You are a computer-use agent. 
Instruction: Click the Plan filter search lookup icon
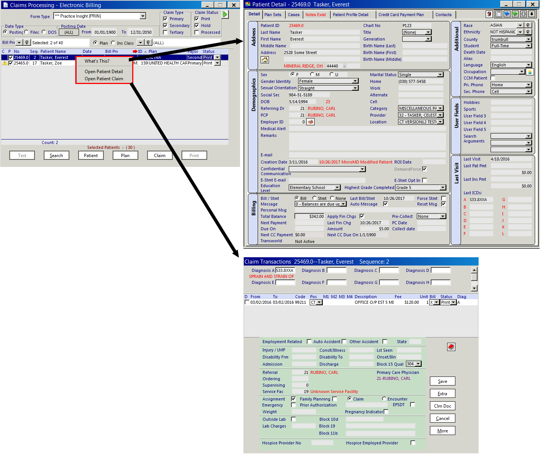pyautogui.click(x=148, y=43)
